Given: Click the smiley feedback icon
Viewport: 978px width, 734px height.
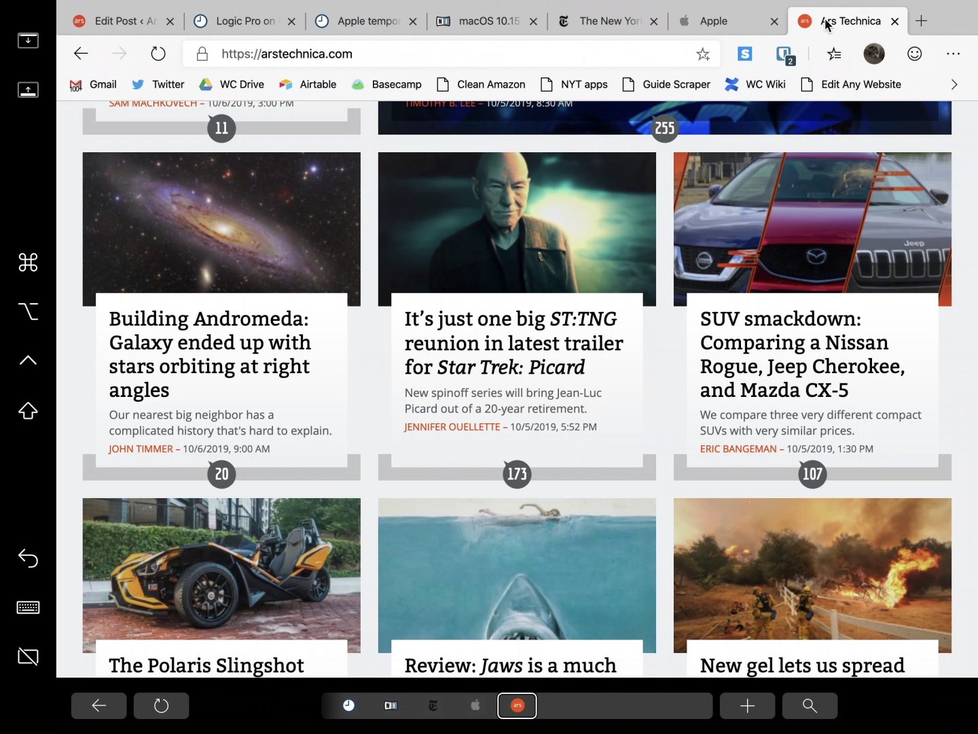Looking at the screenshot, I should pos(915,54).
